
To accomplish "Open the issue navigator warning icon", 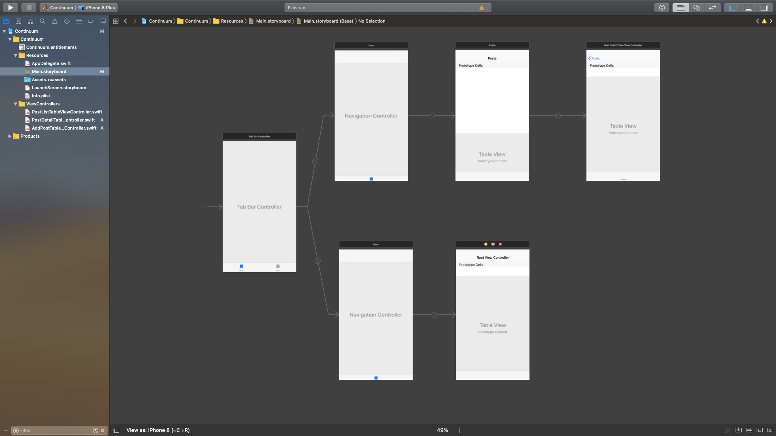I will click(x=55, y=21).
